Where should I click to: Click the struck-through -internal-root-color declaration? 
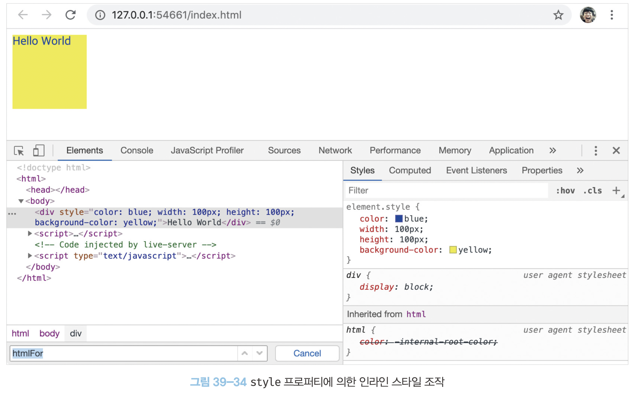click(428, 342)
